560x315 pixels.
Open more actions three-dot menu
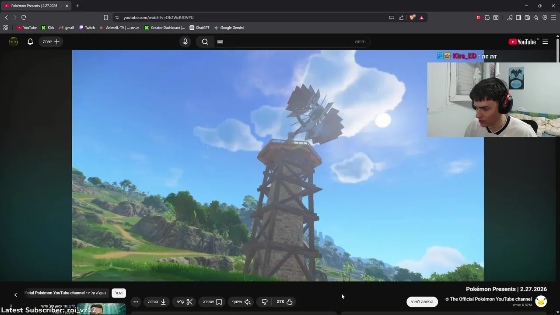click(136, 302)
